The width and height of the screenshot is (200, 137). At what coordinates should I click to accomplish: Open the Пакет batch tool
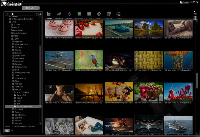[99, 14]
